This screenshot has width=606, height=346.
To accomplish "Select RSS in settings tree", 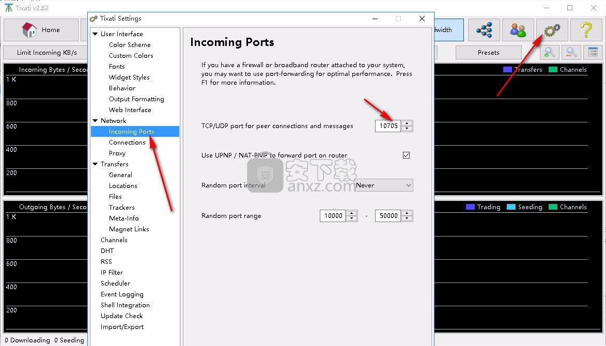I will coord(106,261).
